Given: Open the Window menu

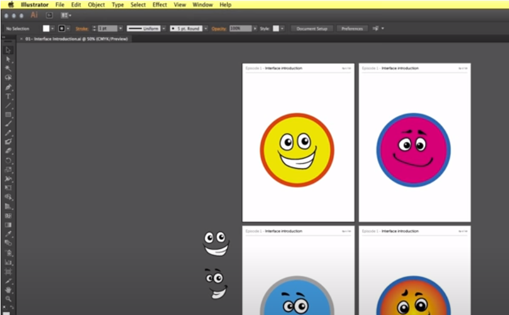Looking at the screenshot, I should [202, 4].
